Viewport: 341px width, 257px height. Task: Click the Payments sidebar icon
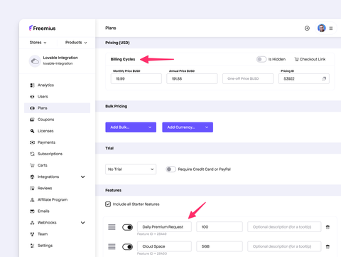(32, 142)
